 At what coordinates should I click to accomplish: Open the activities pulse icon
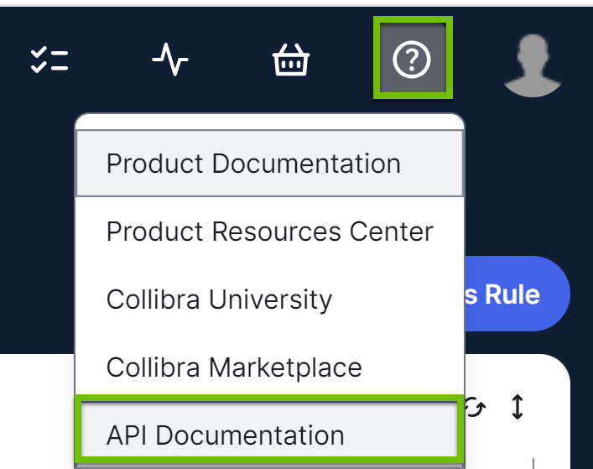(x=170, y=60)
